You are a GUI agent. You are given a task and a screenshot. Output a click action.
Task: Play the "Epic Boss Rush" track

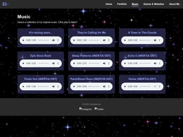23,63
